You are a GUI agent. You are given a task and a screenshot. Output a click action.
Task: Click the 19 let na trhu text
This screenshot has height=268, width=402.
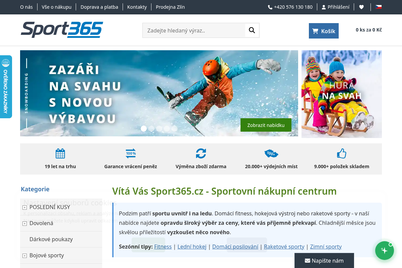tap(60, 166)
